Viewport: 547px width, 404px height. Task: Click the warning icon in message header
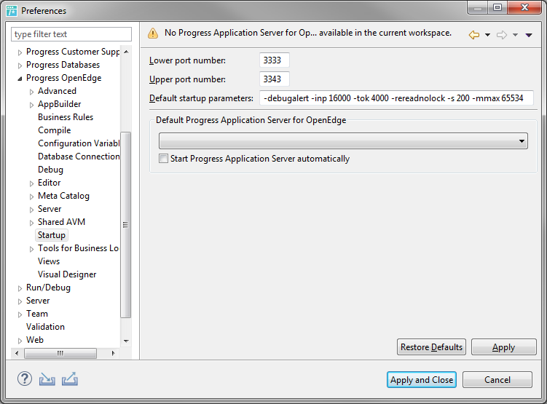(153, 33)
